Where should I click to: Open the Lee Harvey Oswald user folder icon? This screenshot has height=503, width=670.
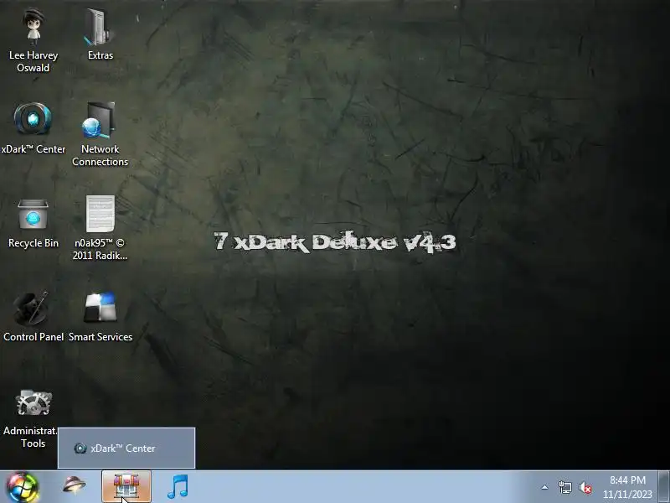pos(33,39)
